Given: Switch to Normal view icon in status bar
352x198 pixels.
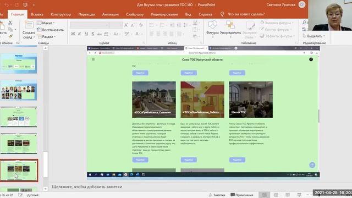Looking at the screenshot, I should click(x=265, y=195).
